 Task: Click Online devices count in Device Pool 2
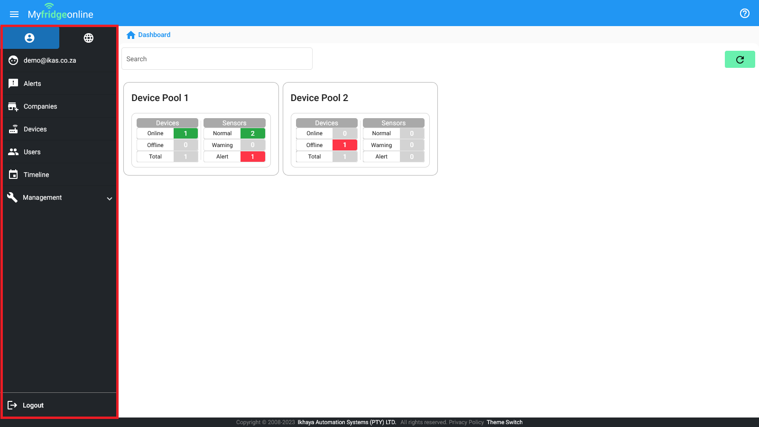(345, 133)
